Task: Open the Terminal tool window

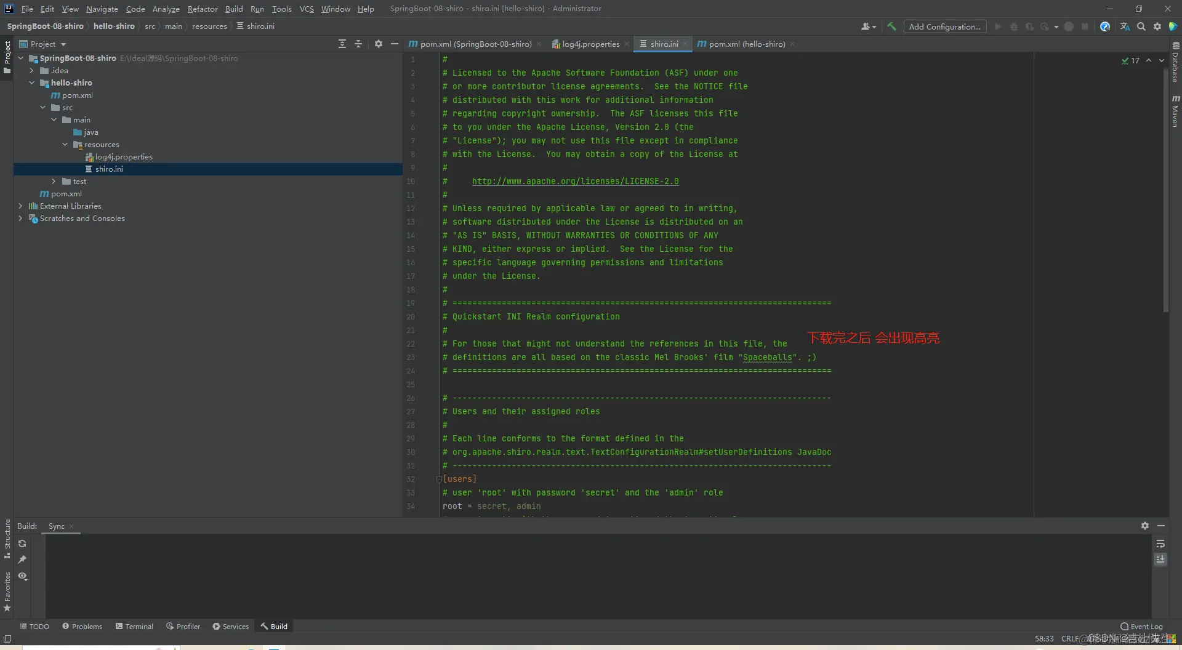Action: point(134,626)
